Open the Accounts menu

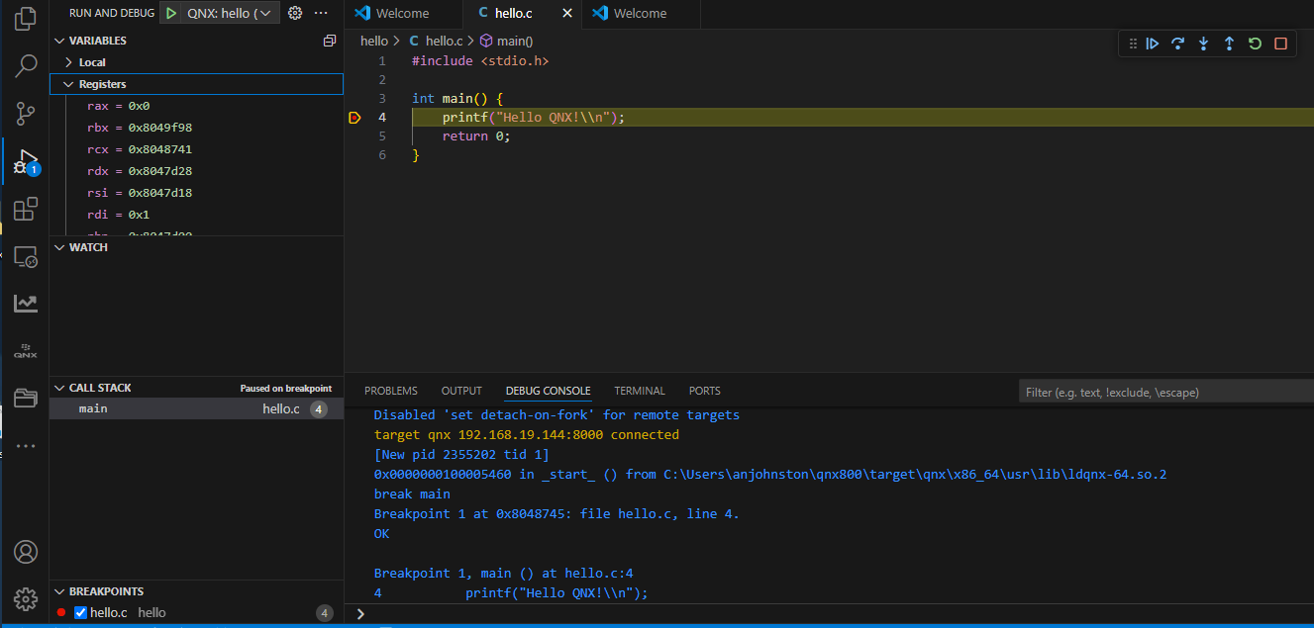coord(26,552)
